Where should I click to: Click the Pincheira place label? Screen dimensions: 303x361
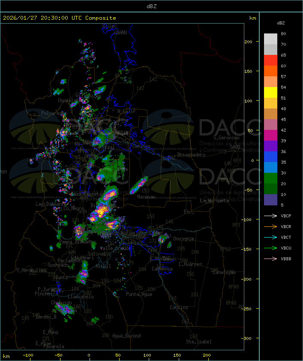click(x=46, y=294)
